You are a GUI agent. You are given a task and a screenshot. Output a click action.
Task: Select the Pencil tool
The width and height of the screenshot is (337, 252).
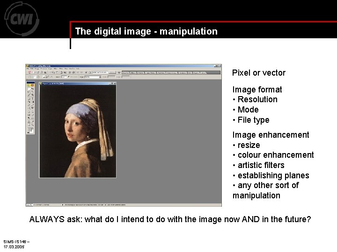click(x=33, y=105)
